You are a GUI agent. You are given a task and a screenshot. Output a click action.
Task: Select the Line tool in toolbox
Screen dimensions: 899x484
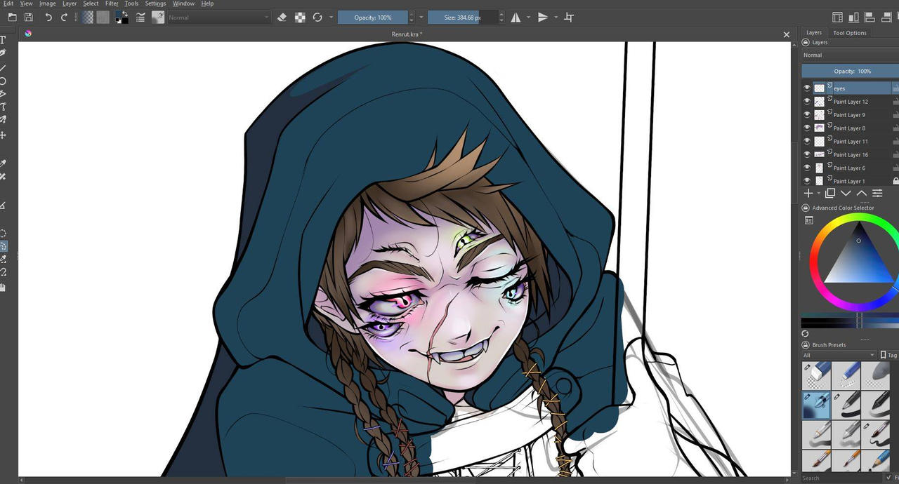click(x=3, y=67)
